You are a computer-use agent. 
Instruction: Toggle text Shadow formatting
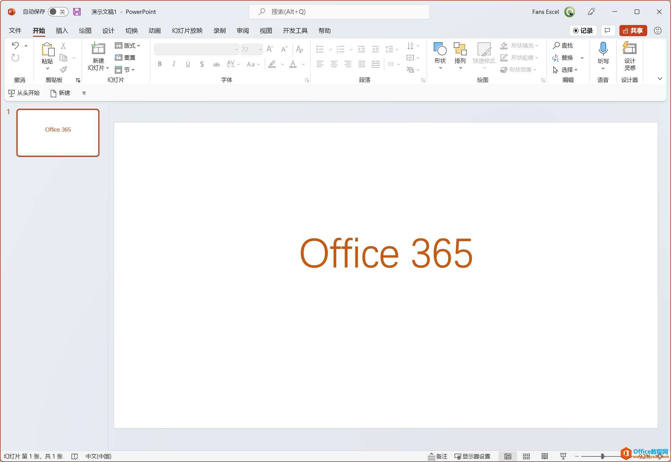(x=202, y=64)
